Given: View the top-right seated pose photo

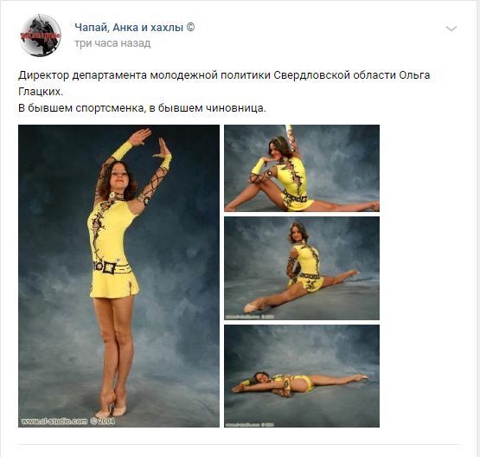Looking at the screenshot, I should 302,168.
